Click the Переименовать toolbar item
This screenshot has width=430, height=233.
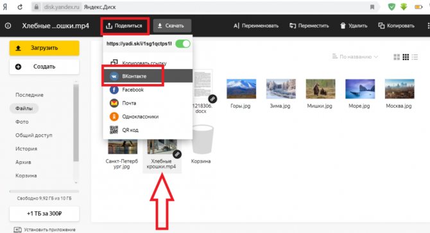256,26
